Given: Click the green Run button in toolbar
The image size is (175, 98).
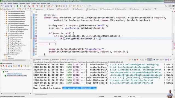Looking at the screenshot, I should (25, 6).
